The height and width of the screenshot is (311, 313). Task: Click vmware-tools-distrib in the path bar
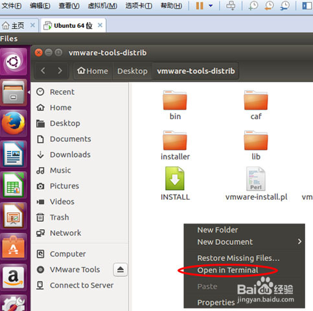click(196, 71)
